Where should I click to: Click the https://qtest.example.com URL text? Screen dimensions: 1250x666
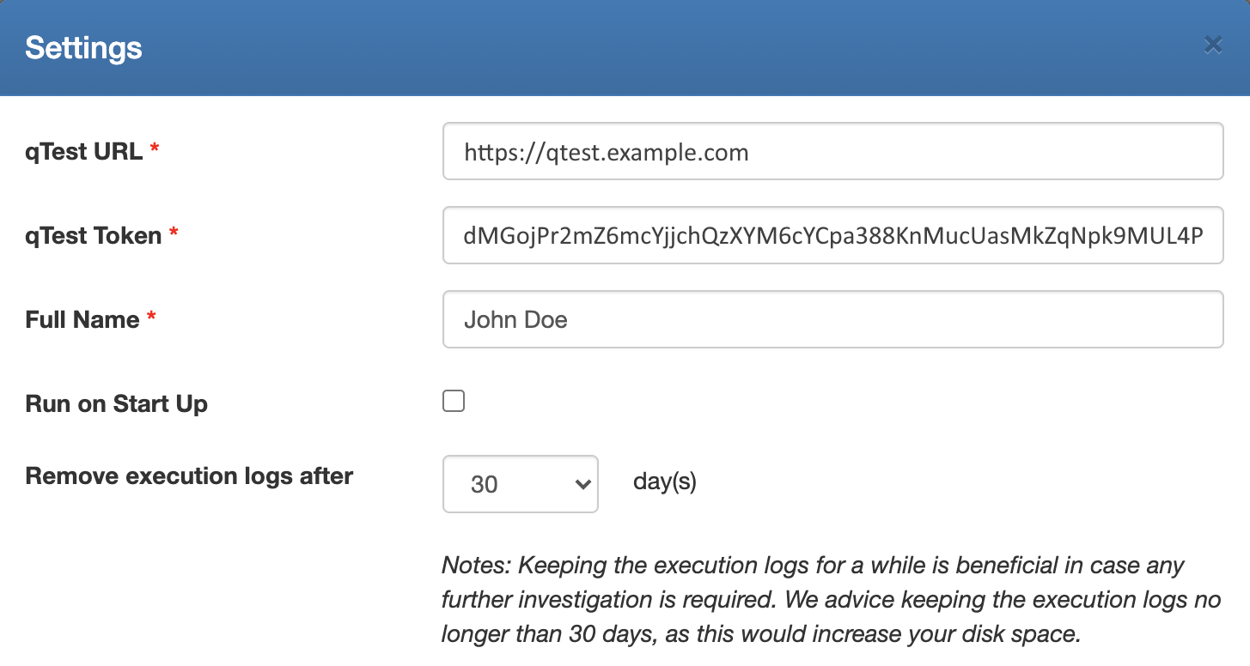606,153
